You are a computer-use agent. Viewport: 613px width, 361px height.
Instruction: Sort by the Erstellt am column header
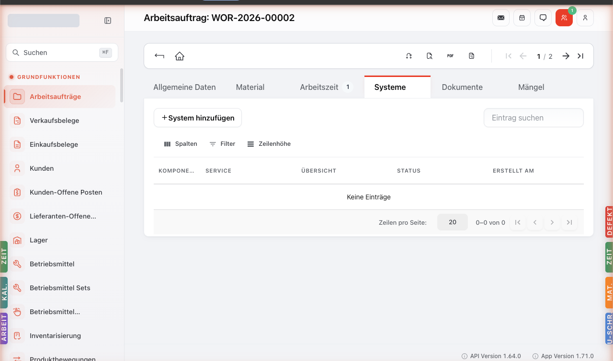(x=513, y=171)
